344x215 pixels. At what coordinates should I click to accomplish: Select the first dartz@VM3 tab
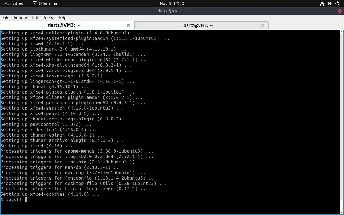tap(67, 25)
